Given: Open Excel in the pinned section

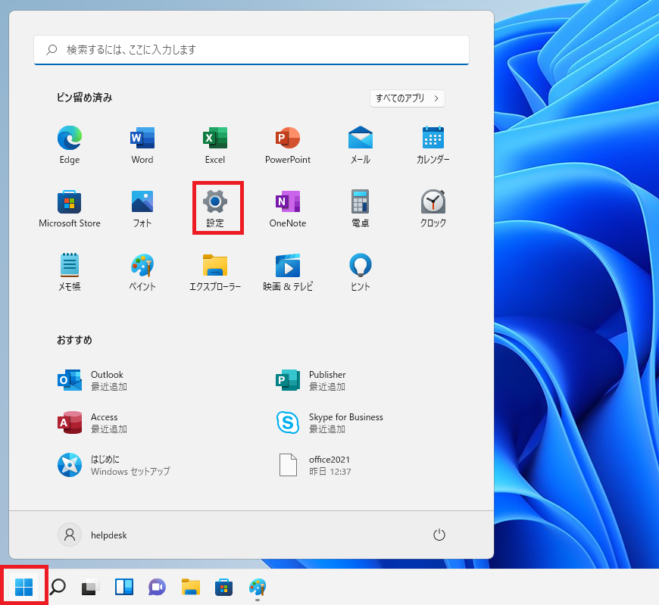Looking at the screenshot, I should point(215,145).
